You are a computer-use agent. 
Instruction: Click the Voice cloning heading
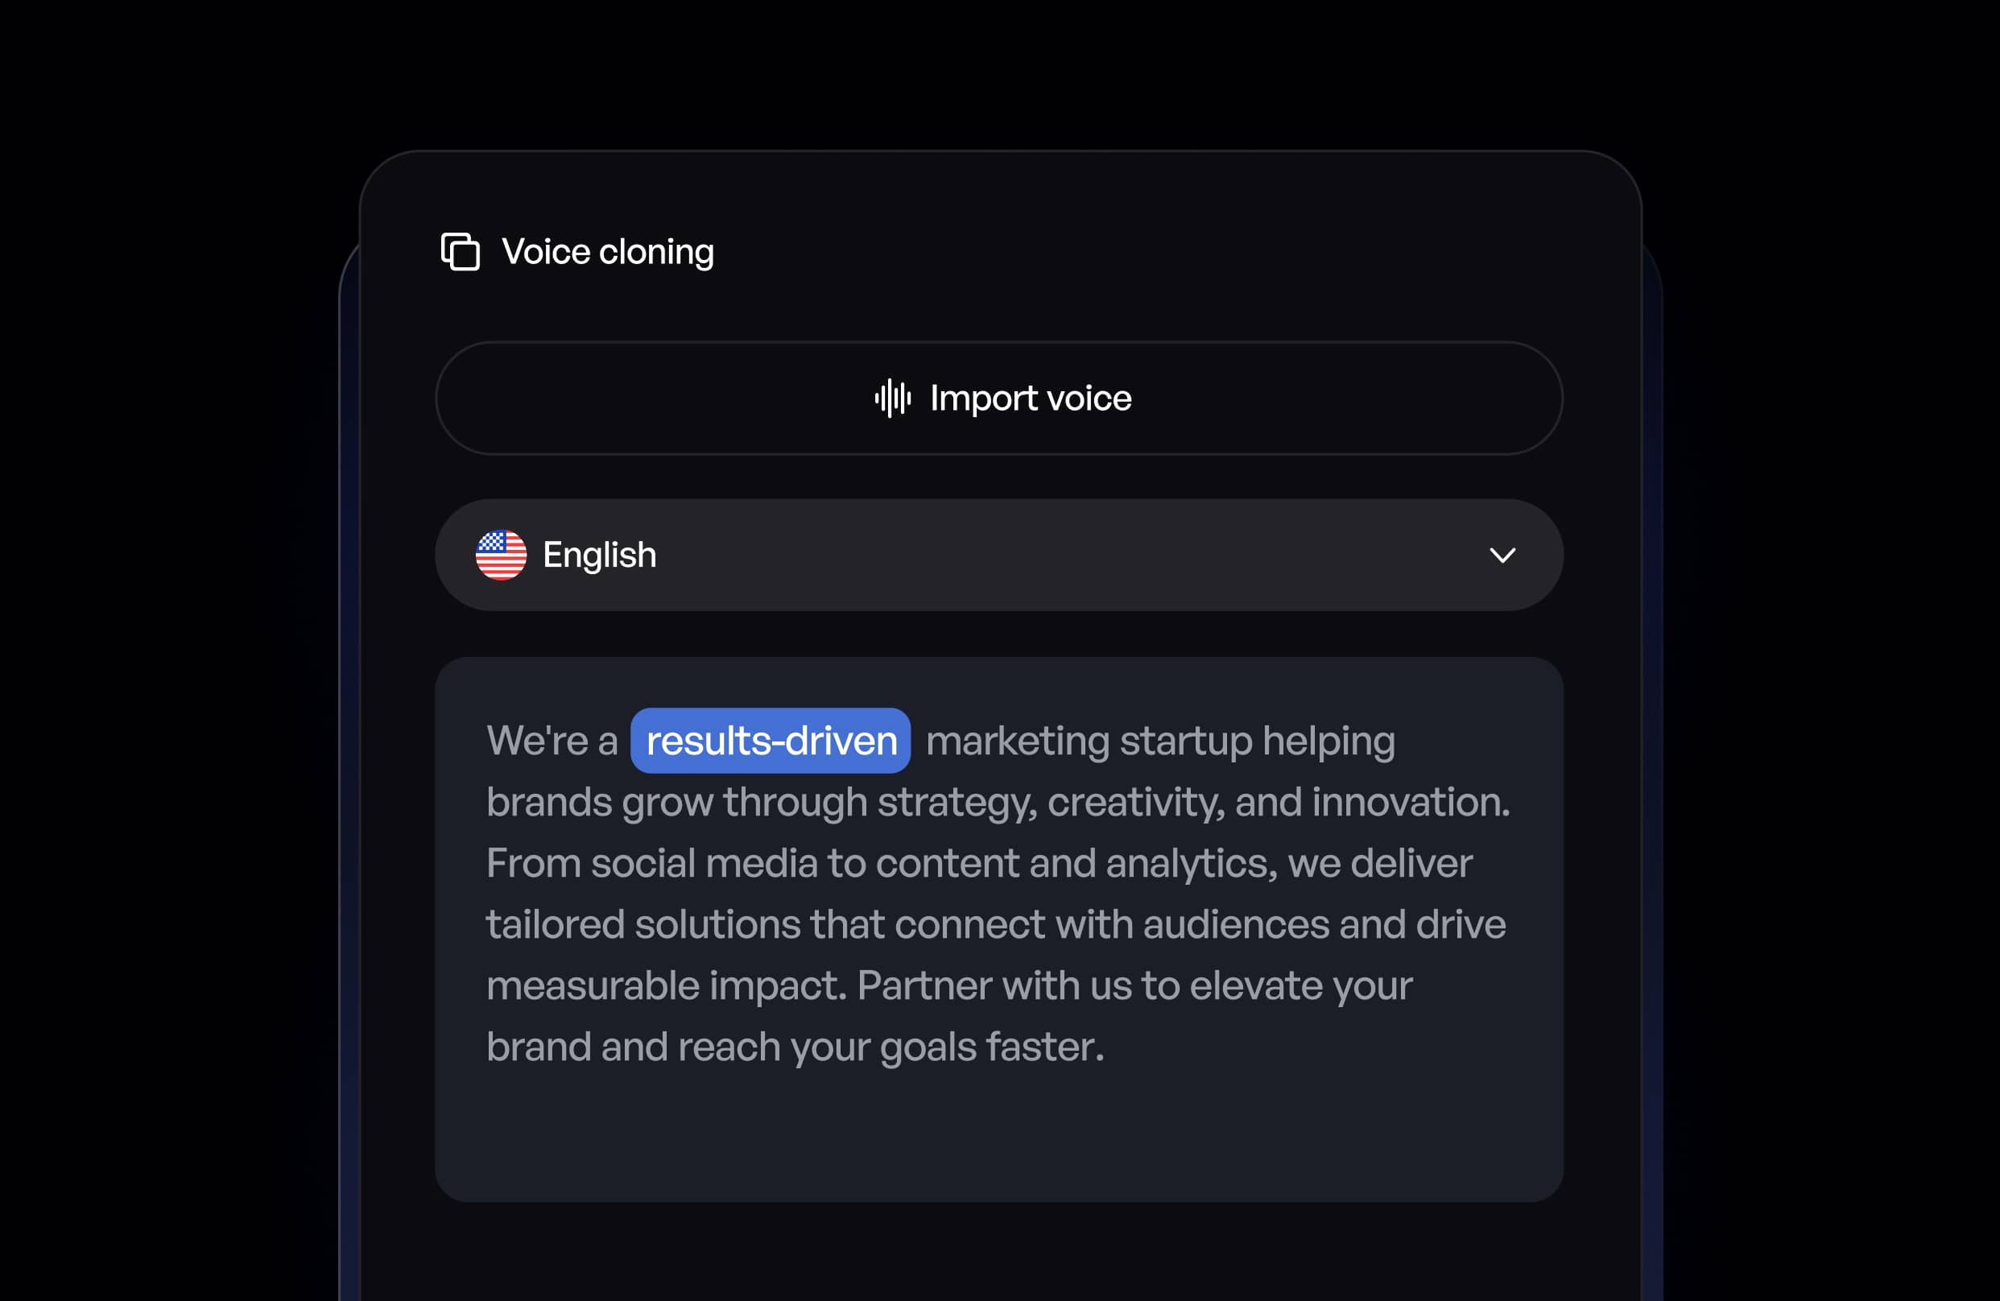607,250
